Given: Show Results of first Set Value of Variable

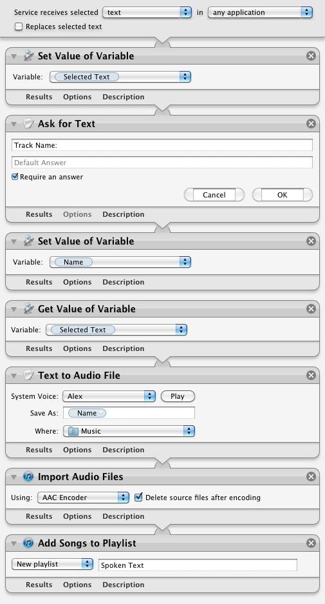Looking at the screenshot, I should (39, 97).
